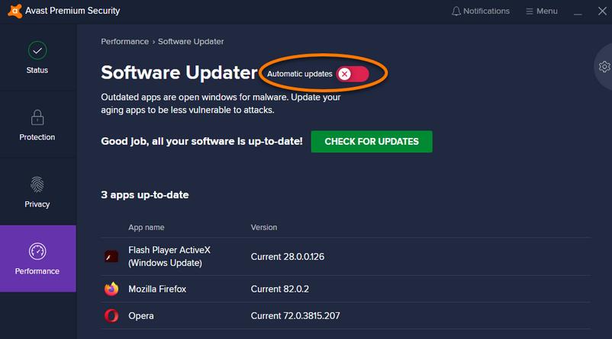Minimize the Avast window

click(x=580, y=11)
